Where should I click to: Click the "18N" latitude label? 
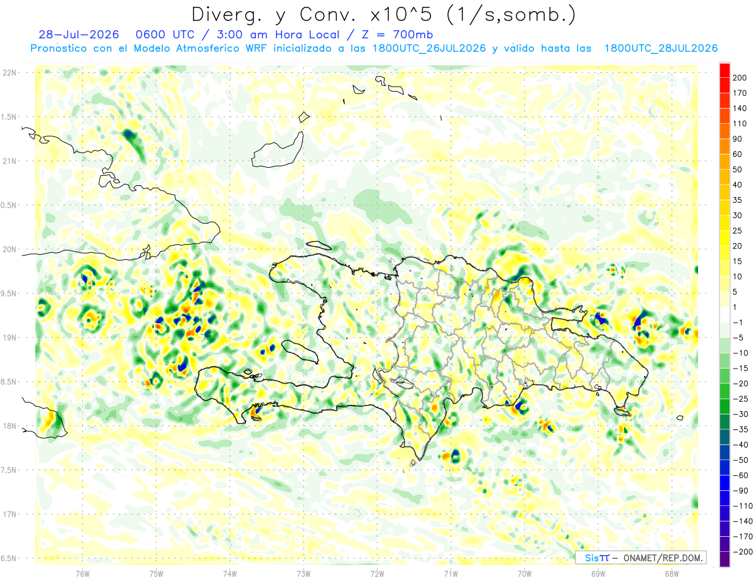click(9, 426)
